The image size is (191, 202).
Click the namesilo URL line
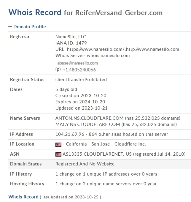[x=117, y=49]
